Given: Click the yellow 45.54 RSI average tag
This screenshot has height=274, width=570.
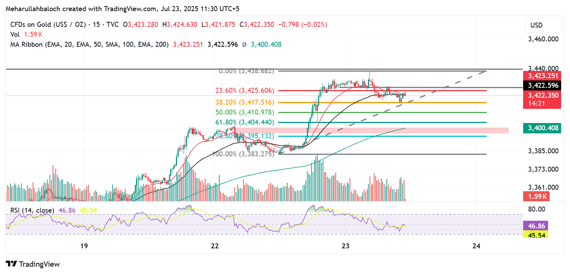Looking at the screenshot, I should (535, 234).
